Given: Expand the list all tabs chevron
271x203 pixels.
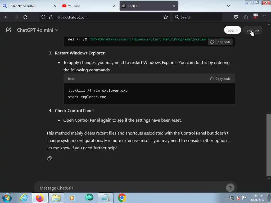Looking at the screenshot, I should [x=228, y=6].
